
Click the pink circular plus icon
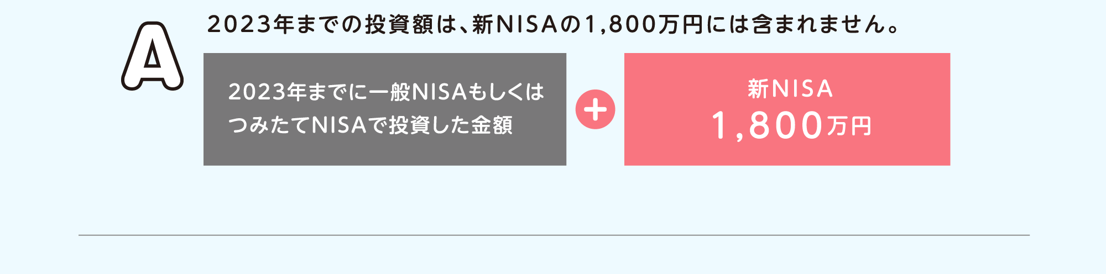[595, 109]
